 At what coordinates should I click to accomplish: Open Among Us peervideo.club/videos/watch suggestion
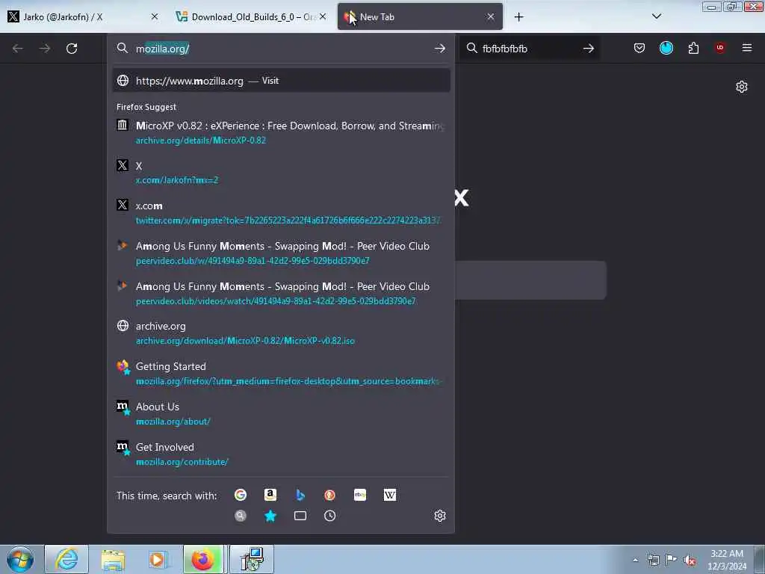(x=281, y=293)
